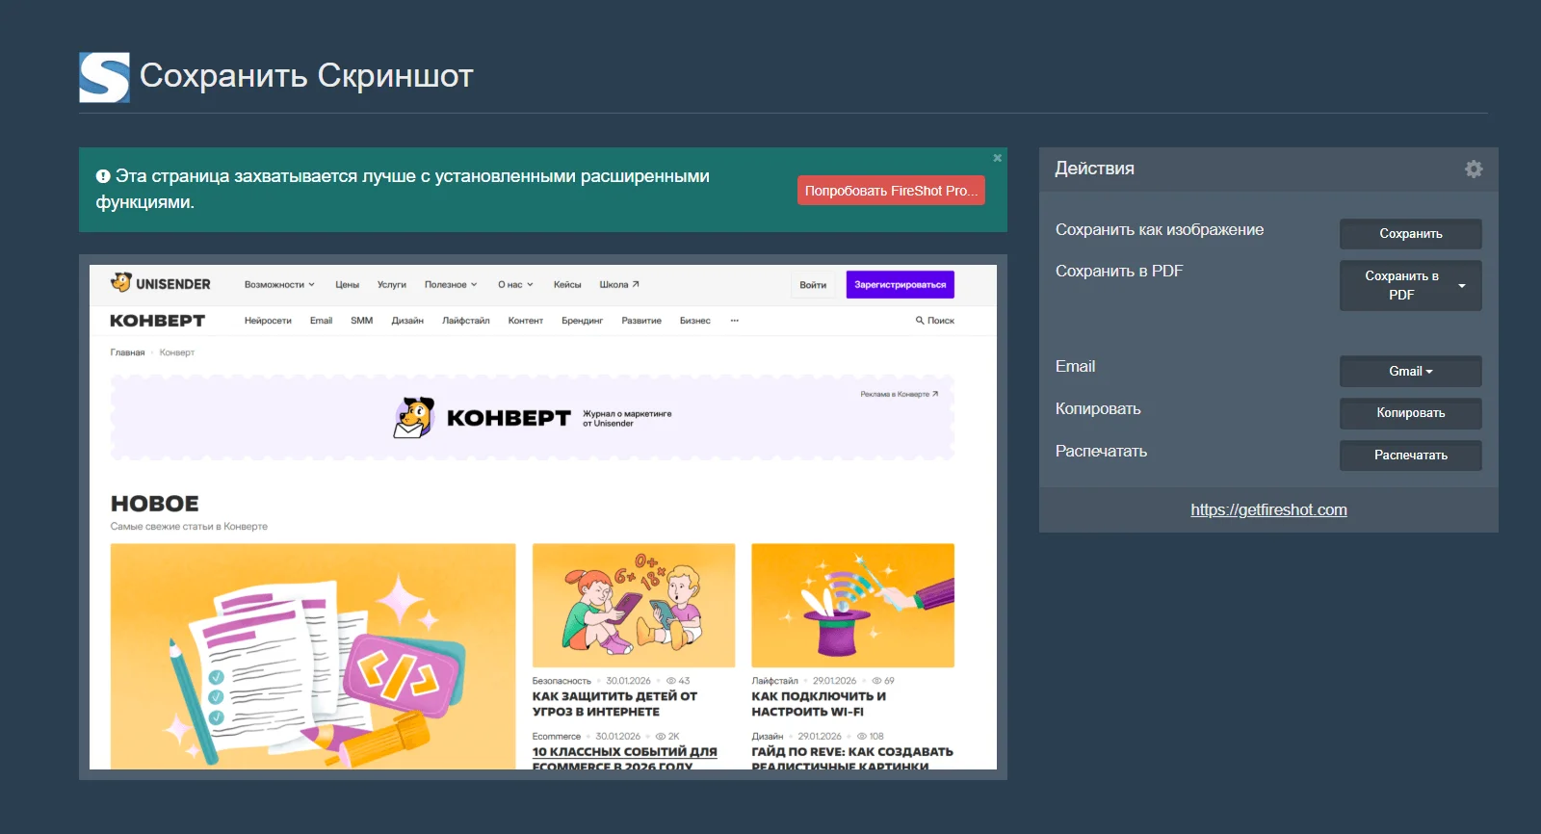
Task: Click the Поиск search icon in preview
Action: point(920,321)
